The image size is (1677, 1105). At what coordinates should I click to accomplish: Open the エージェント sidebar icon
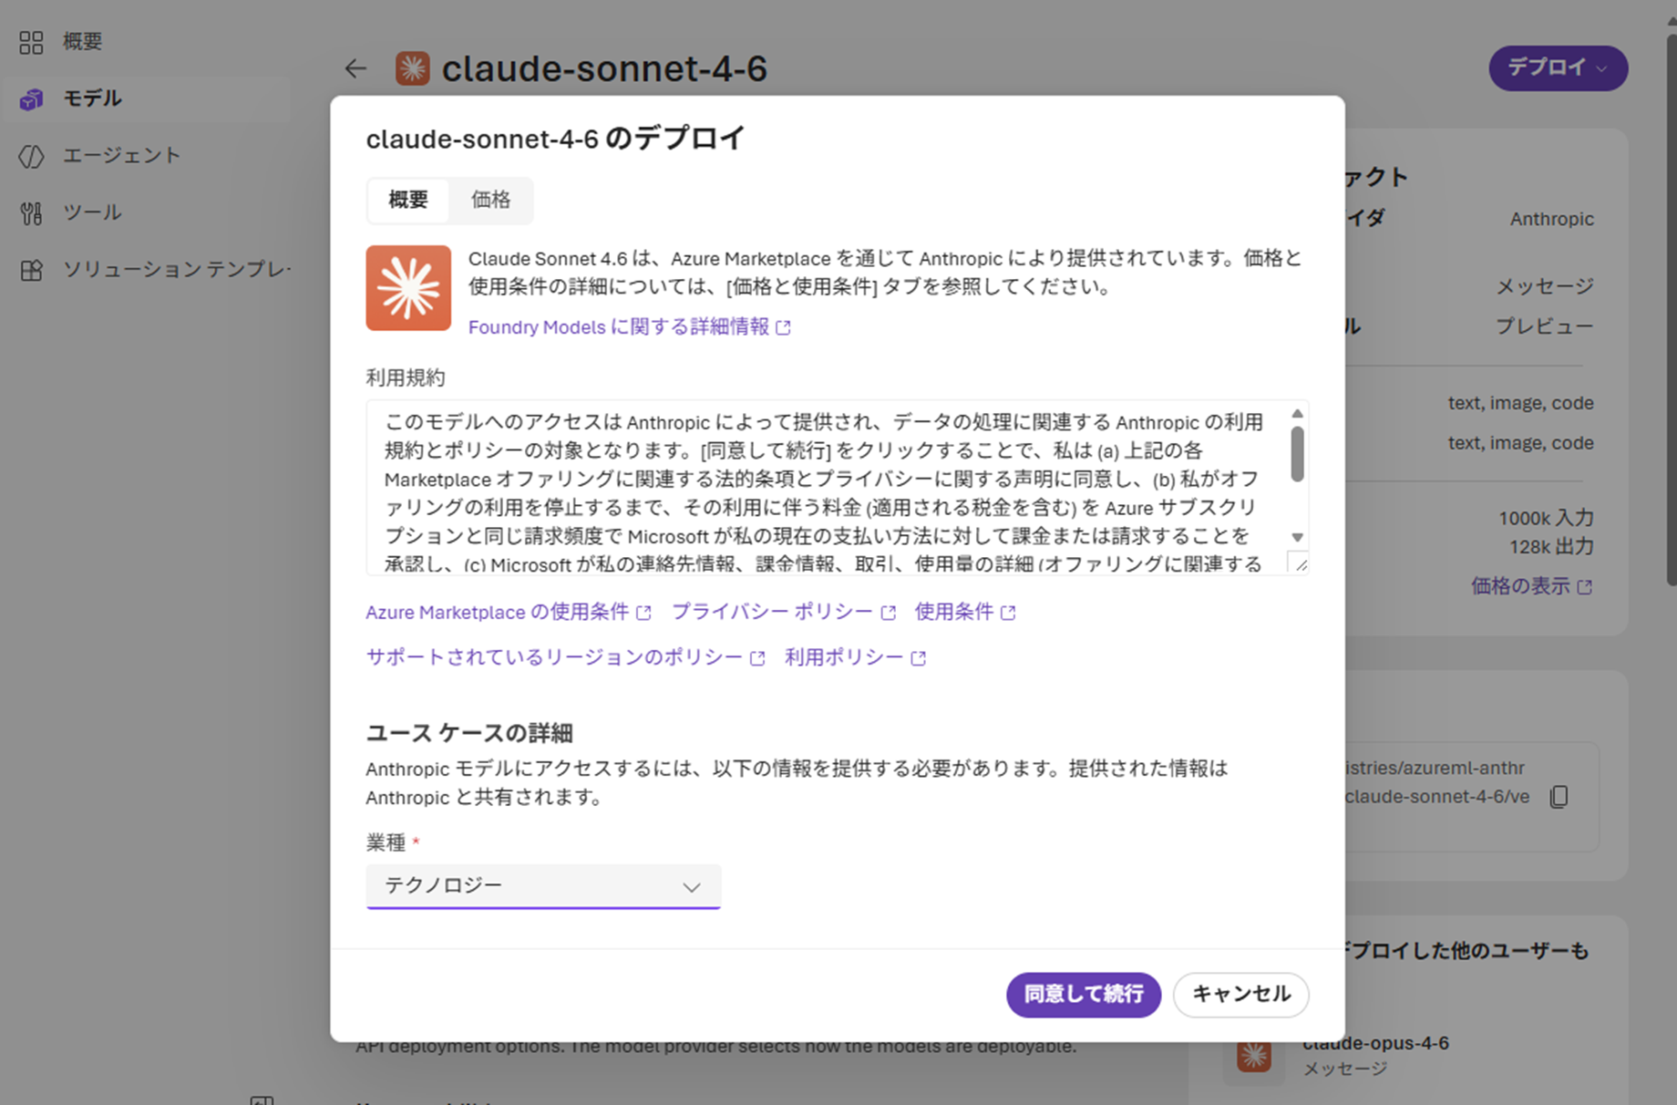point(32,156)
